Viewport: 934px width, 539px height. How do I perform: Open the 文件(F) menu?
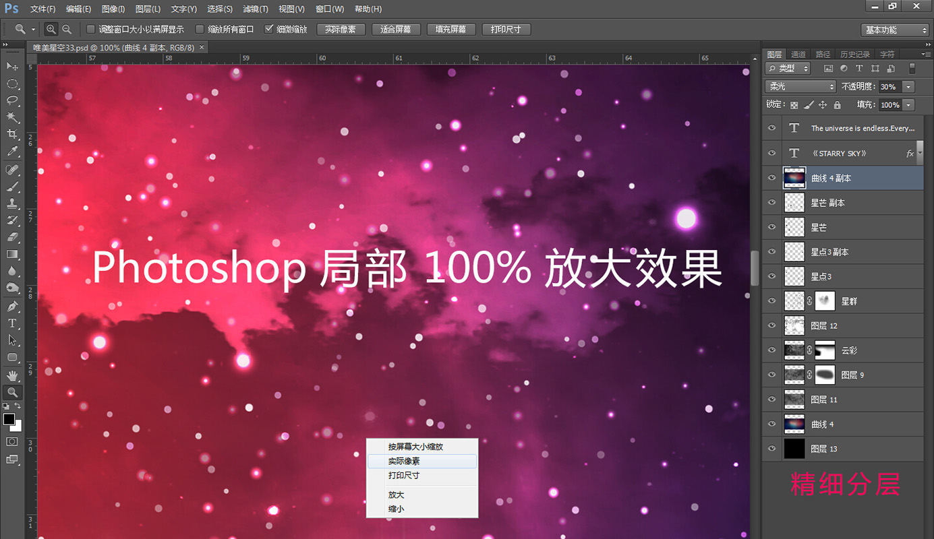click(x=43, y=9)
